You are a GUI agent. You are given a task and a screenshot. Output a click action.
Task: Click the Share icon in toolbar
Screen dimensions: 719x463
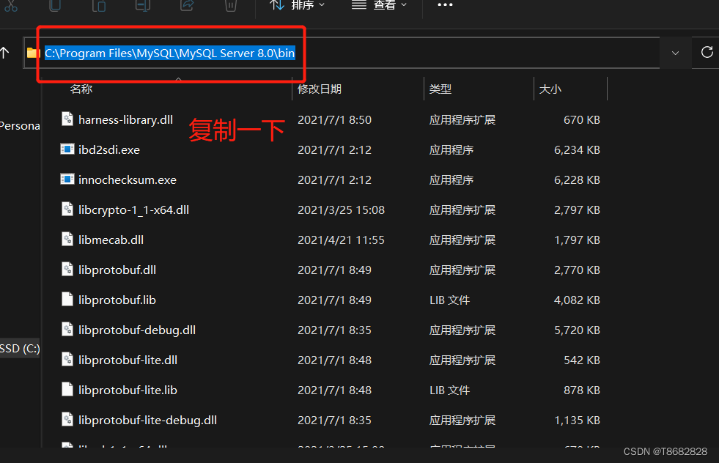(x=187, y=6)
